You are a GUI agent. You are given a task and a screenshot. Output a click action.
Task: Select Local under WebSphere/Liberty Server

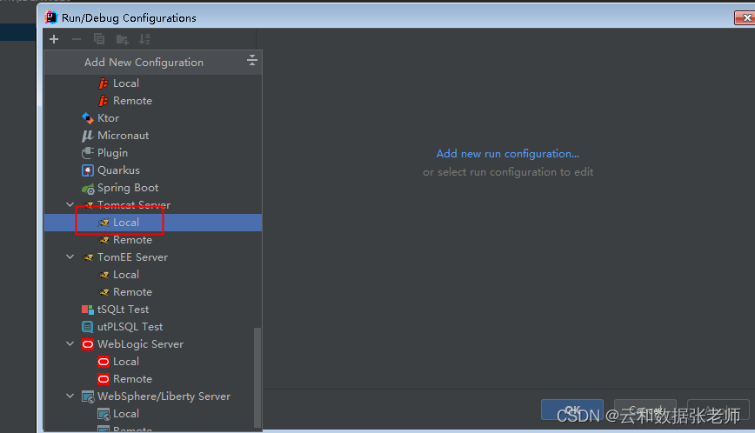coord(153,414)
